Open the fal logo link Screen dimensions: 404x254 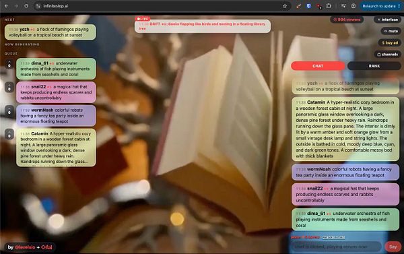pos(46,247)
